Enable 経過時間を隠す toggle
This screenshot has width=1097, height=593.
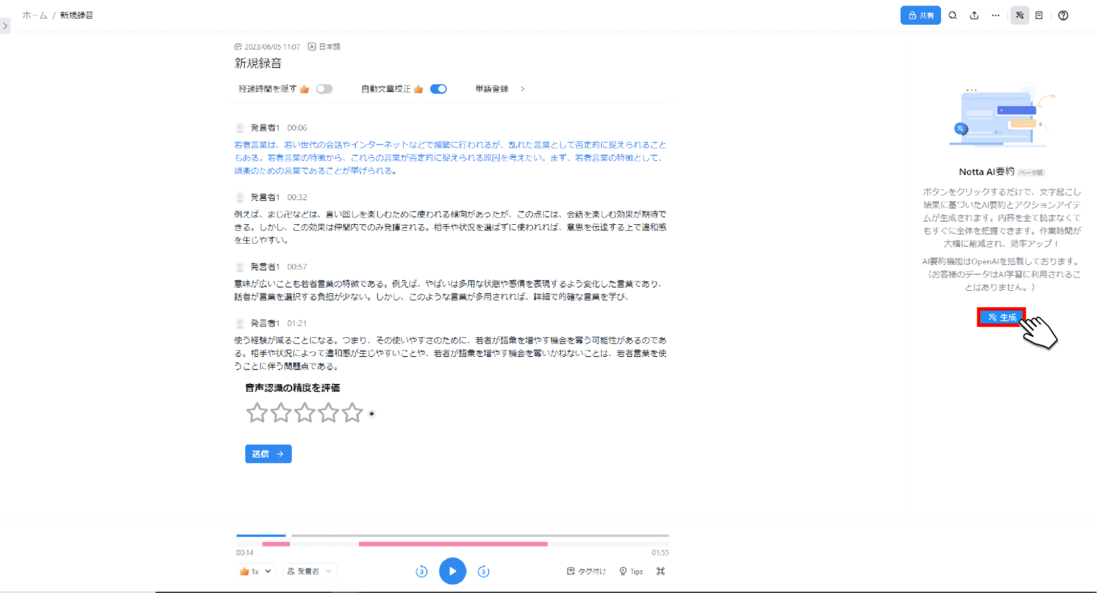pos(324,88)
